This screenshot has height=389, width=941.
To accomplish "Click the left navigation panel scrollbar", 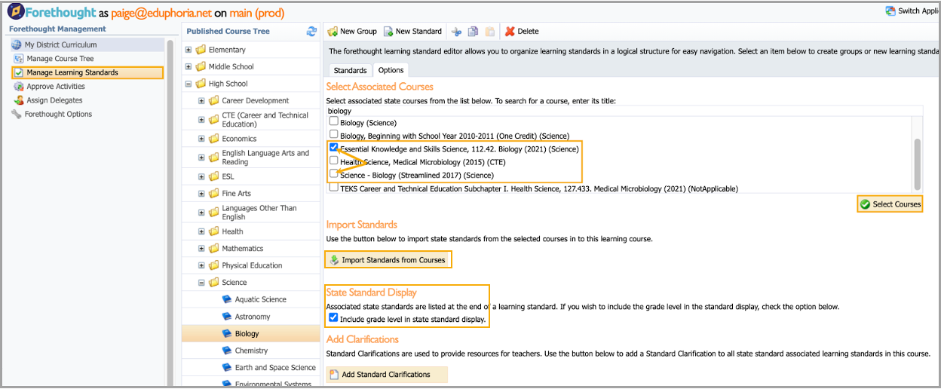I will (170, 212).
